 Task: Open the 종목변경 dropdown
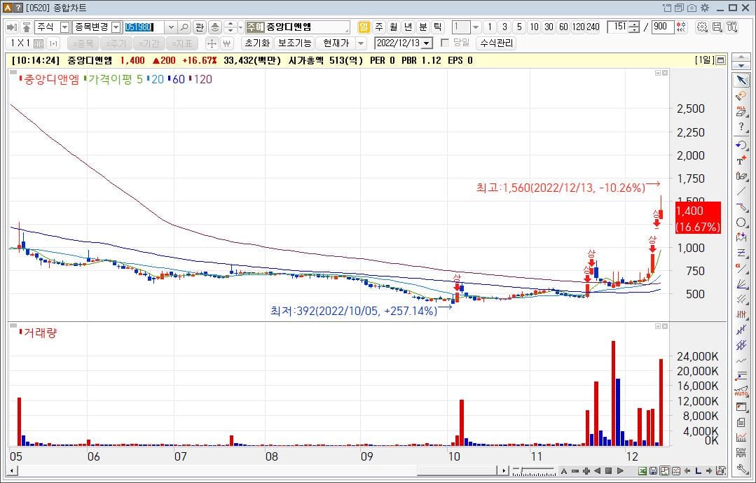pyautogui.click(x=116, y=27)
